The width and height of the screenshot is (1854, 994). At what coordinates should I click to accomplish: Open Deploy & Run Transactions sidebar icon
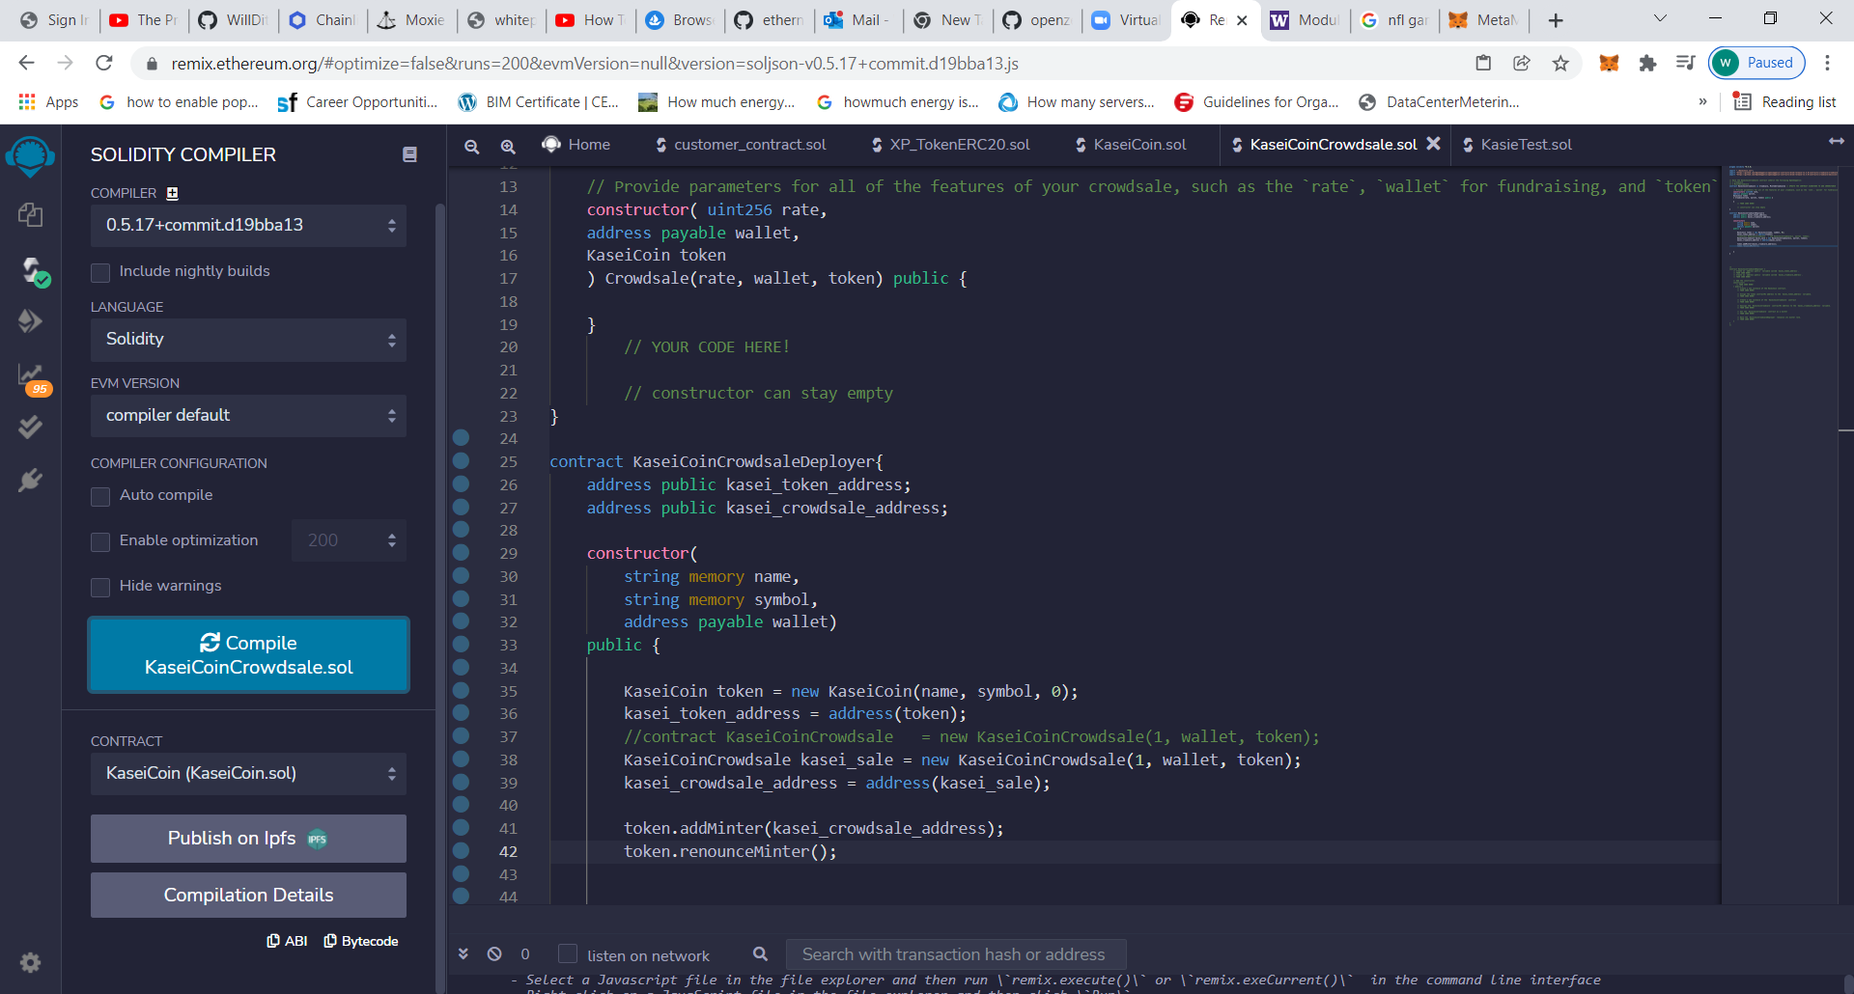pyautogui.click(x=30, y=320)
